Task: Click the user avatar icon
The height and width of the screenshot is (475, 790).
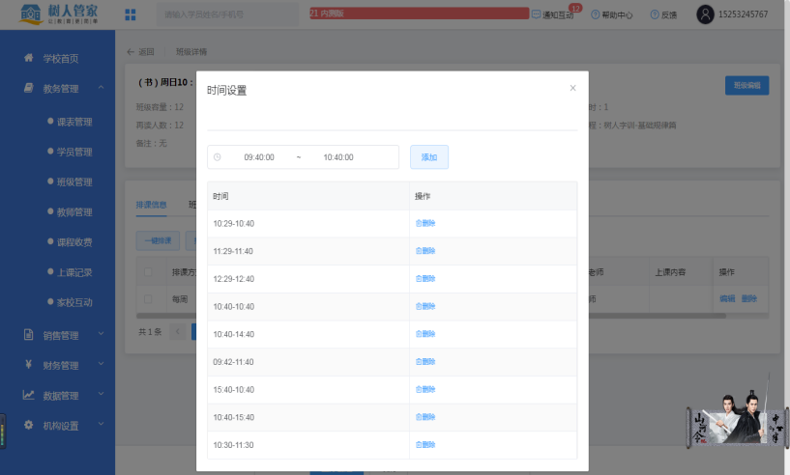Action: (705, 14)
